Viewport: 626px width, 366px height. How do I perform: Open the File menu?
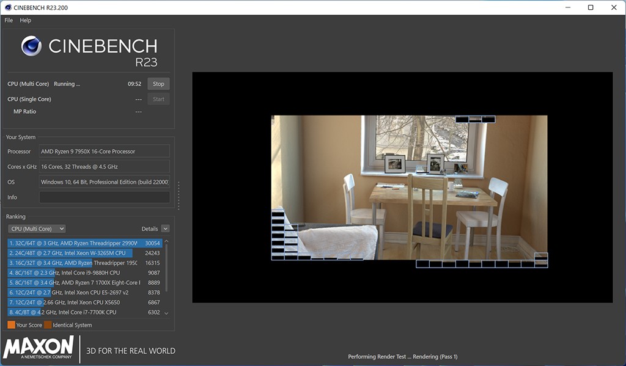click(9, 20)
